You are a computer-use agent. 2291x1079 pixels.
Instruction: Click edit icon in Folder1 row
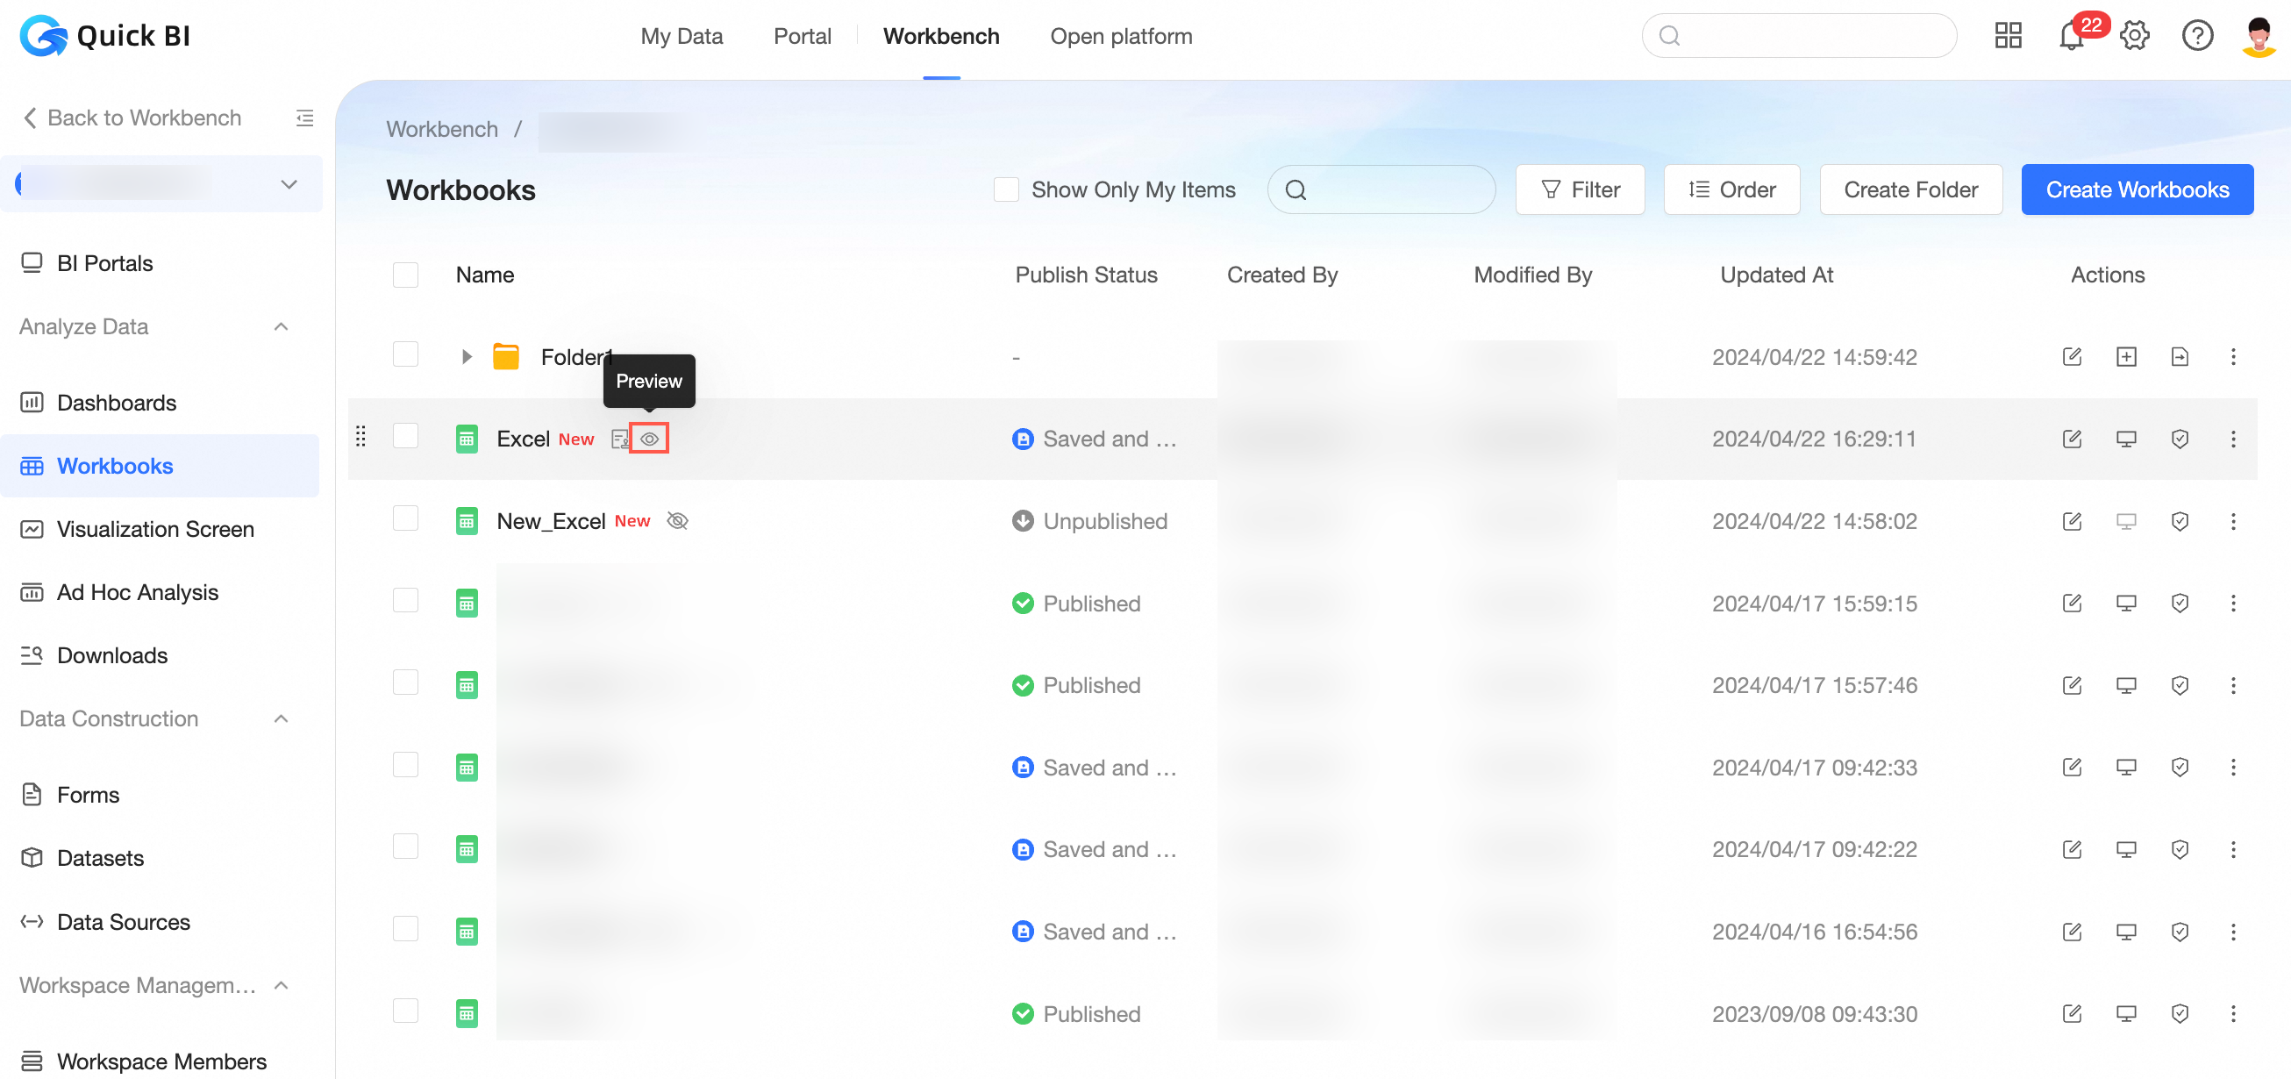click(2072, 357)
